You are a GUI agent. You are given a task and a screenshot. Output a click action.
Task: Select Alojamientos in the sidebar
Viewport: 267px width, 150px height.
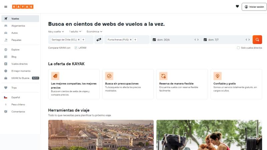pyautogui.click(x=18, y=26)
